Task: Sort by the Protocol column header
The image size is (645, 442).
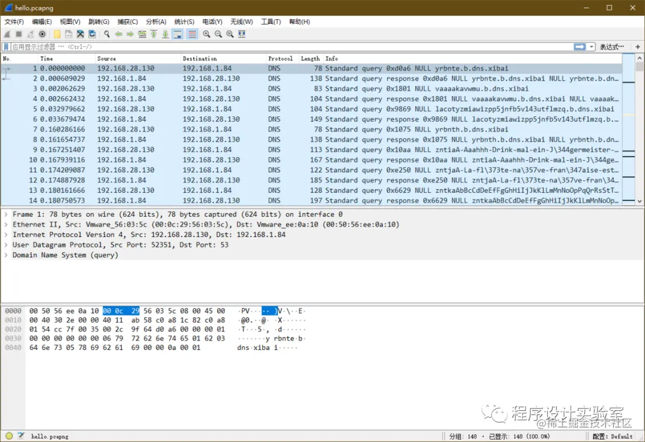Action: [282, 59]
